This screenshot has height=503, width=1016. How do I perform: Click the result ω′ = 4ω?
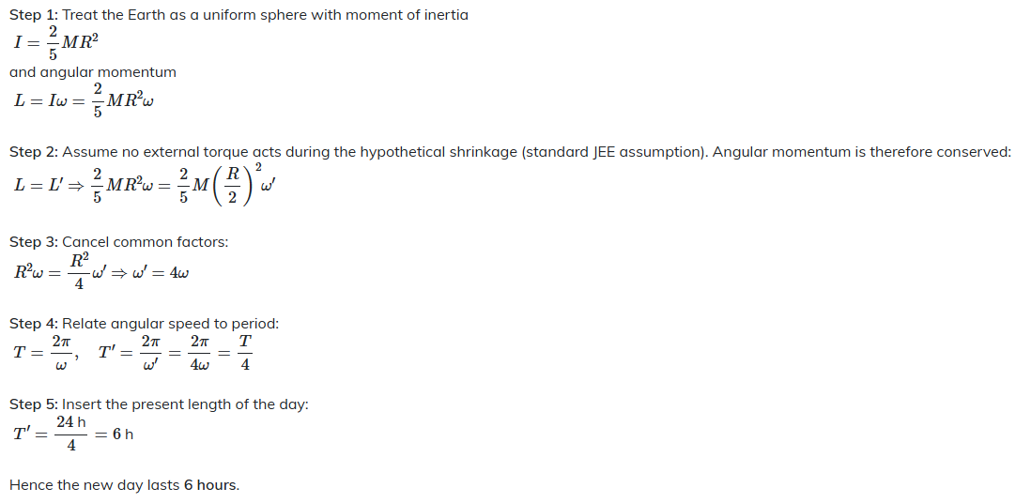(161, 272)
